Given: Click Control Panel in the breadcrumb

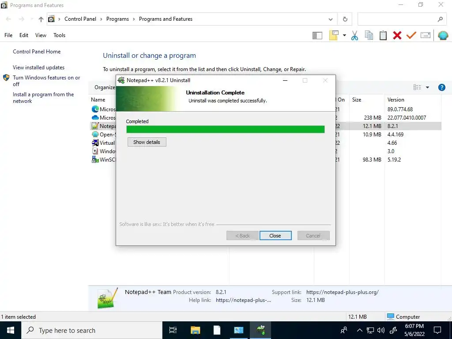Looking at the screenshot, I should coord(80,19).
